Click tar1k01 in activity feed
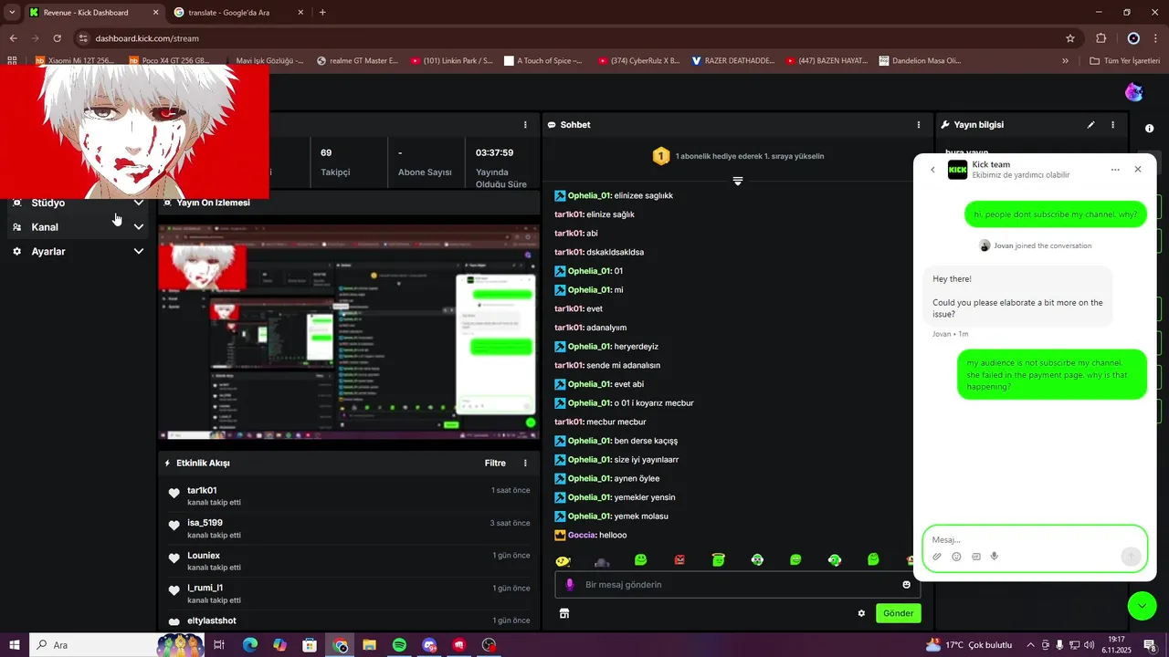Viewport: 1169px width, 657px height. click(x=202, y=491)
